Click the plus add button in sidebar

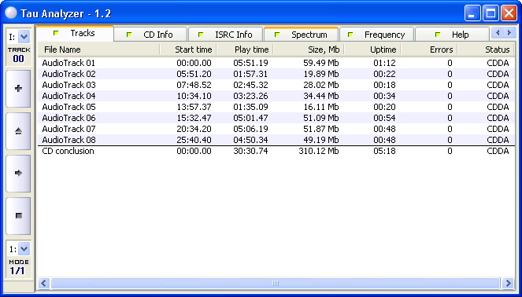pos(18,88)
